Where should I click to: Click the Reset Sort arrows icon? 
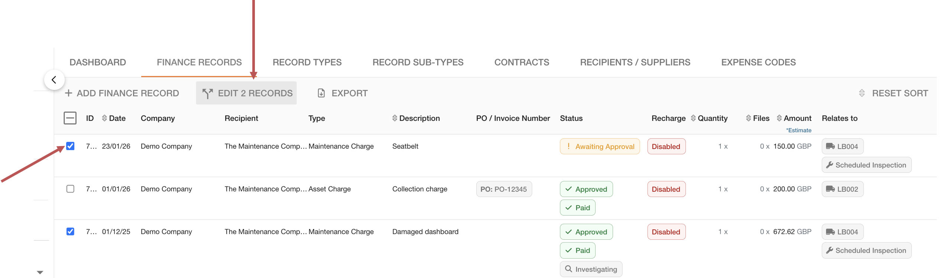[862, 93]
